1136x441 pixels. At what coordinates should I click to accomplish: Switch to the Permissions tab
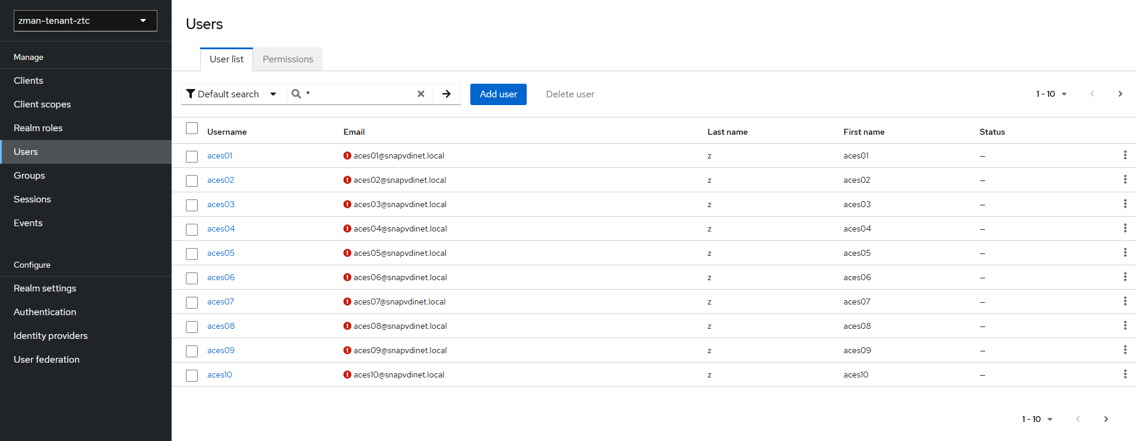288,59
